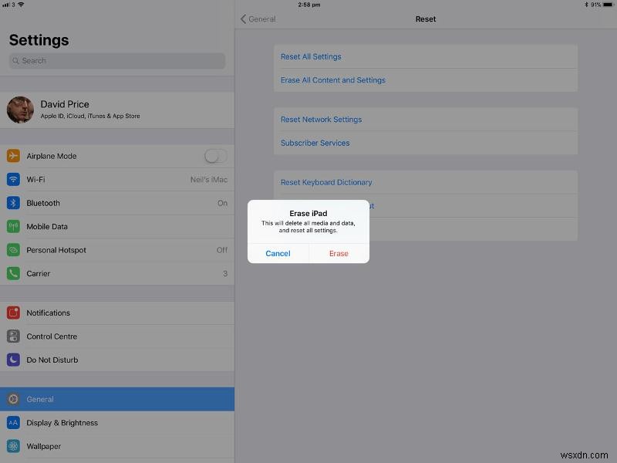Confirm erase by tapping Erase
This screenshot has width=617, height=463.
click(x=338, y=253)
